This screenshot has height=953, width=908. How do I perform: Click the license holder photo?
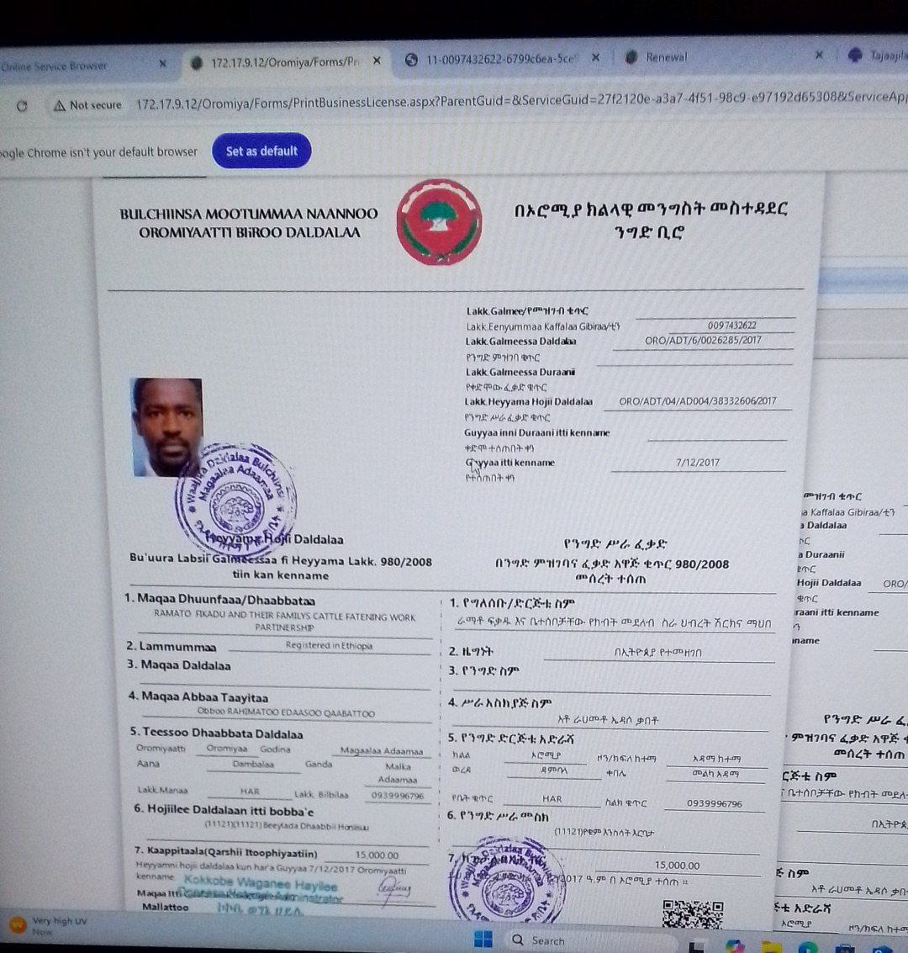[x=167, y=426]
